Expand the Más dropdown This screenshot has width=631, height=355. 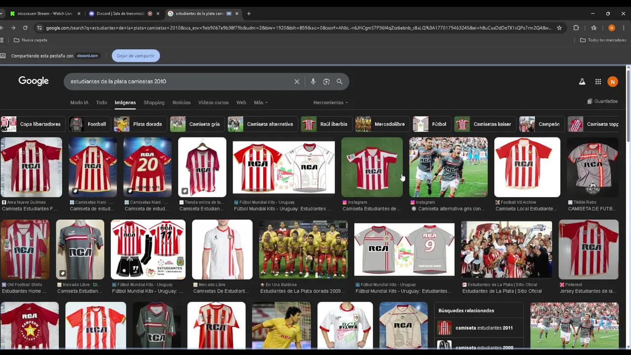[x=261, y=103]
